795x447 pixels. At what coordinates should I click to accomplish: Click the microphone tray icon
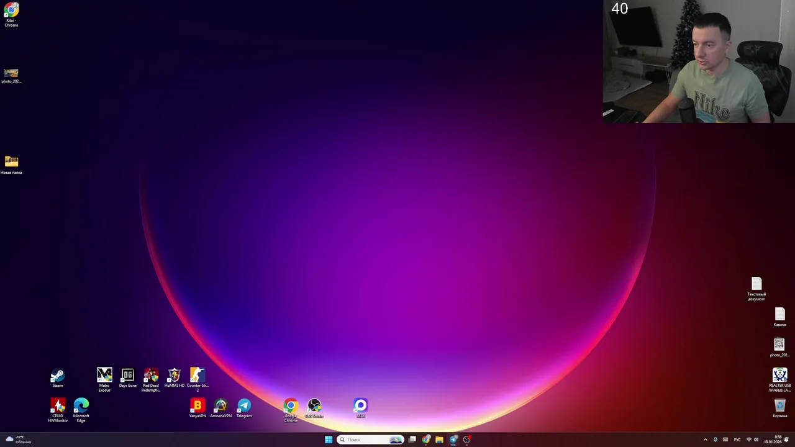click(x=715, y=440)
